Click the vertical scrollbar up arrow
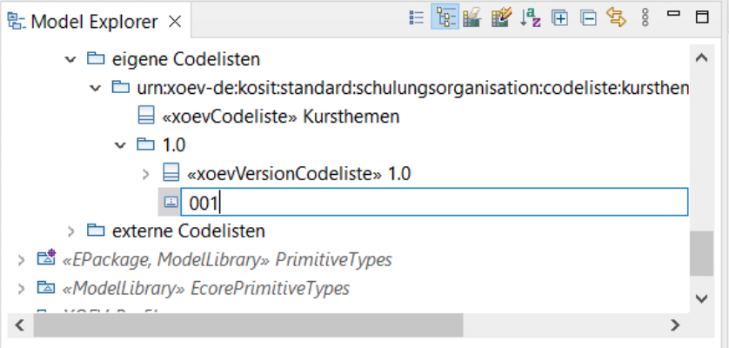Image resolution: width=729 pixels, height=348 pixels. [x=701, y=57]
